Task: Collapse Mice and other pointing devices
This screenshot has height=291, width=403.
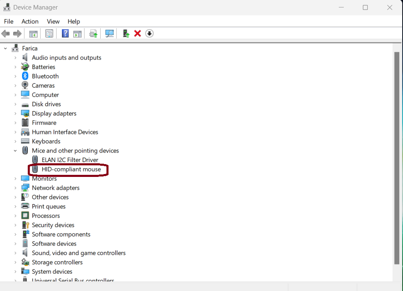Action: point(15,151)
